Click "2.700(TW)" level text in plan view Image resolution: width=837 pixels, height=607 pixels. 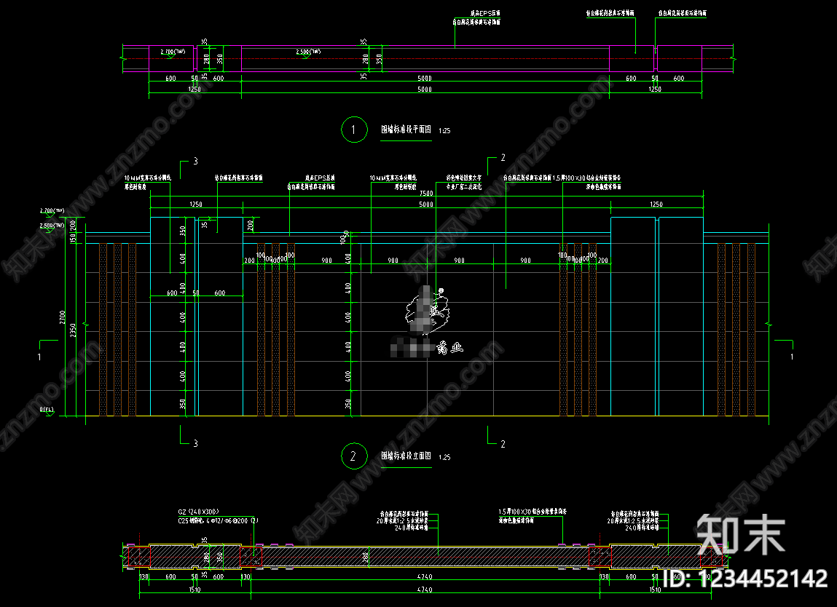click(173, 52)
